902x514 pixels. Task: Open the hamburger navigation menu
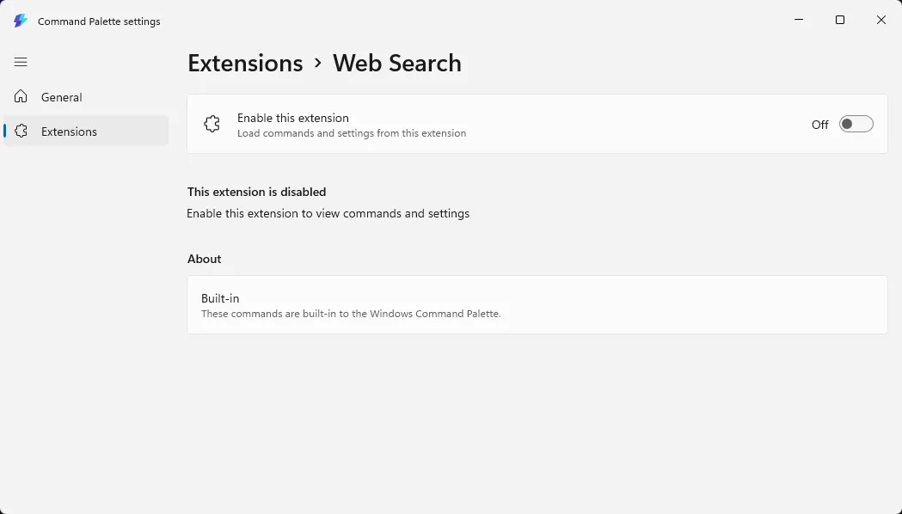[x=21, y=62]
